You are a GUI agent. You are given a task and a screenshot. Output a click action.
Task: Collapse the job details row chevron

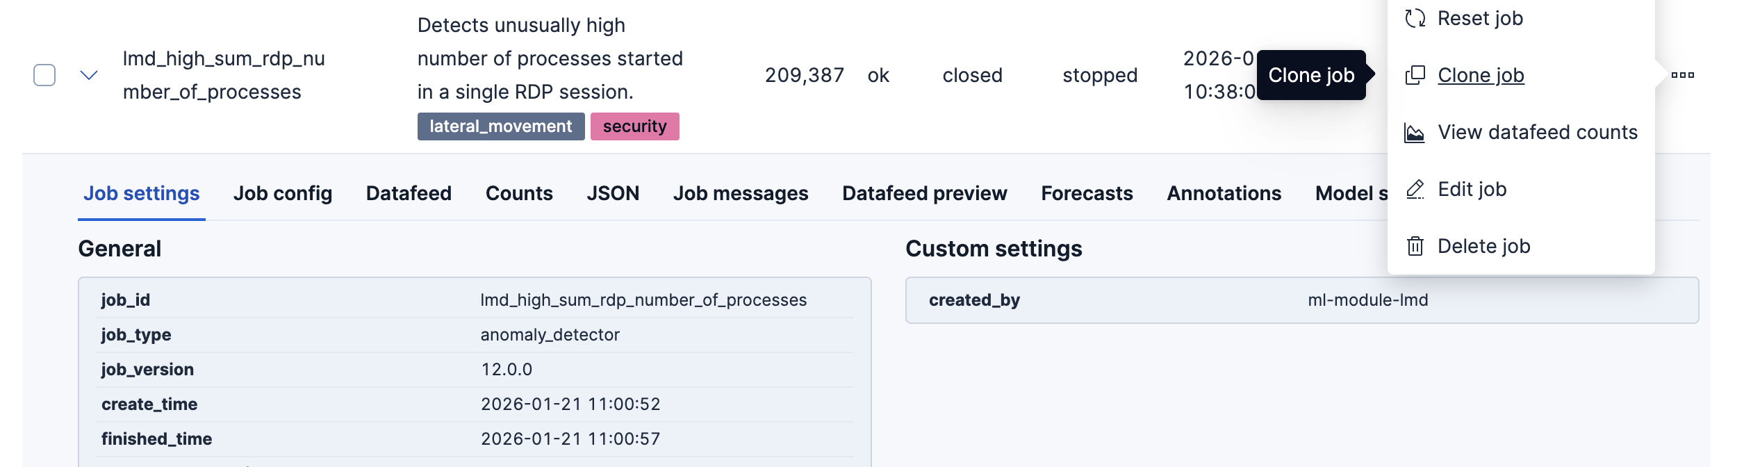coord(89,75)
